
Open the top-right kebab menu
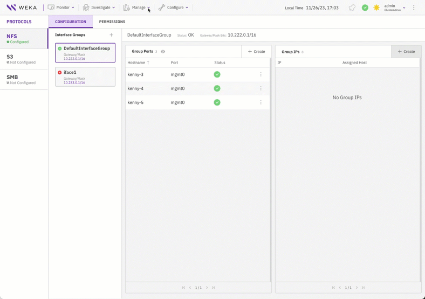click(x=414, y=8)
